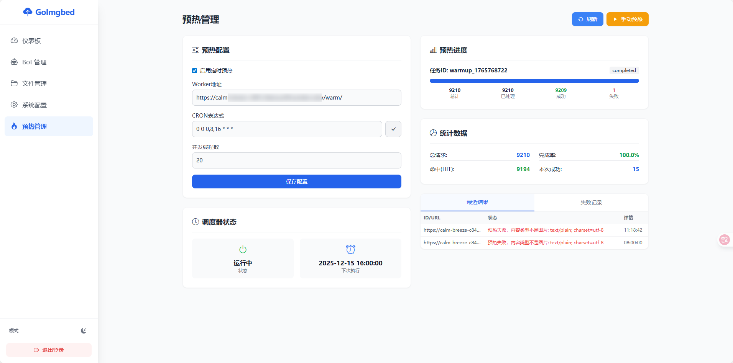Click the CRON validate checkmark button
This screenshot has height=363, width=733.
(393, 129)
